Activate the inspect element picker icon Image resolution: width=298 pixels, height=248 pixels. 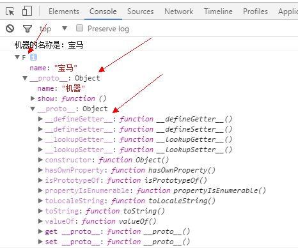(x=10, y=12)
